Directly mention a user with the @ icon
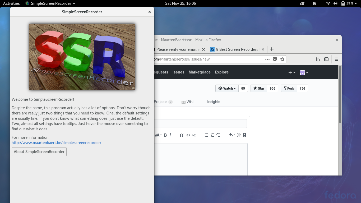 pos(239,135)
